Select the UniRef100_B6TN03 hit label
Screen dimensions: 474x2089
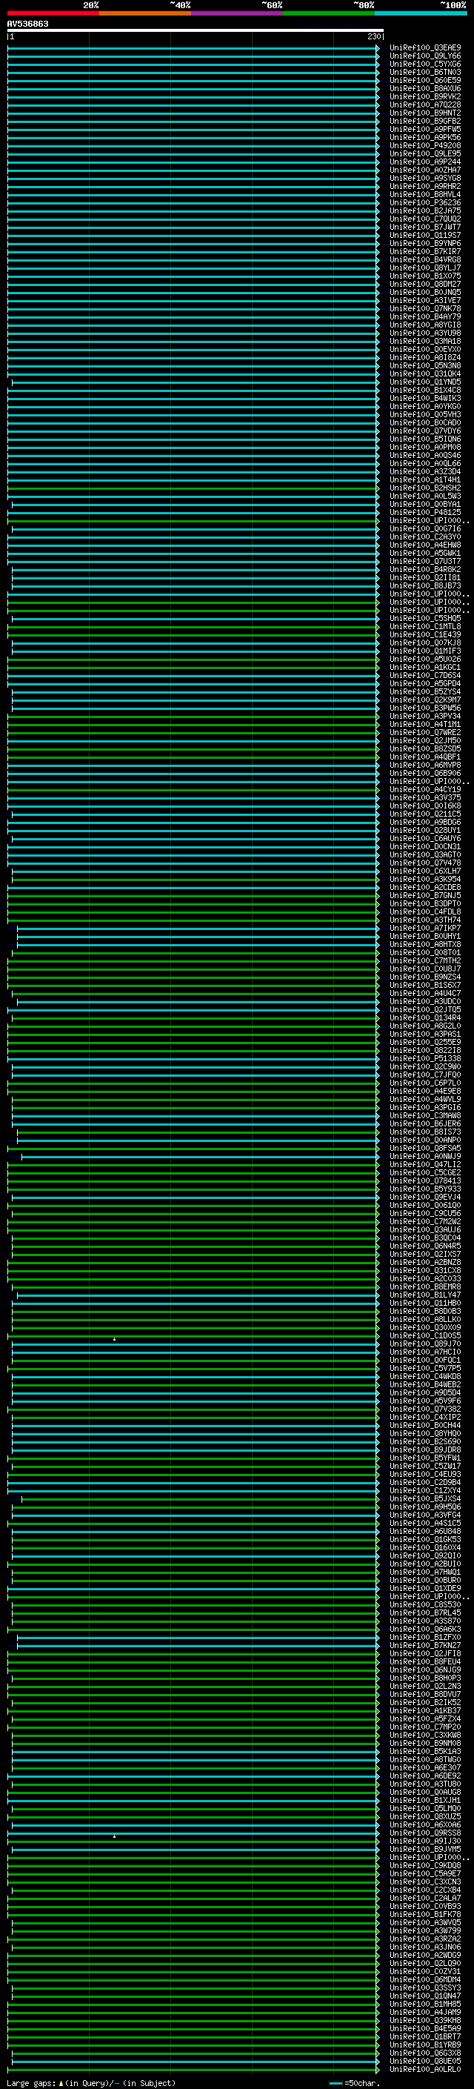tap(424, 72)
